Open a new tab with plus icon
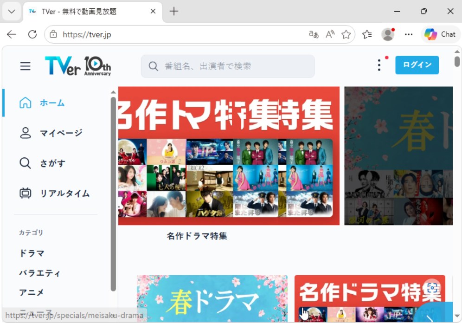 (174, 12)
